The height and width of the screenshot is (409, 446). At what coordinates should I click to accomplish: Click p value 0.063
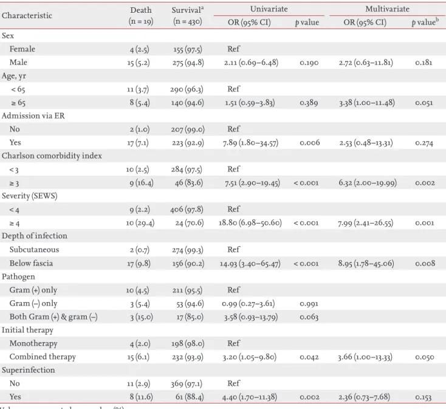coord(309,317)
